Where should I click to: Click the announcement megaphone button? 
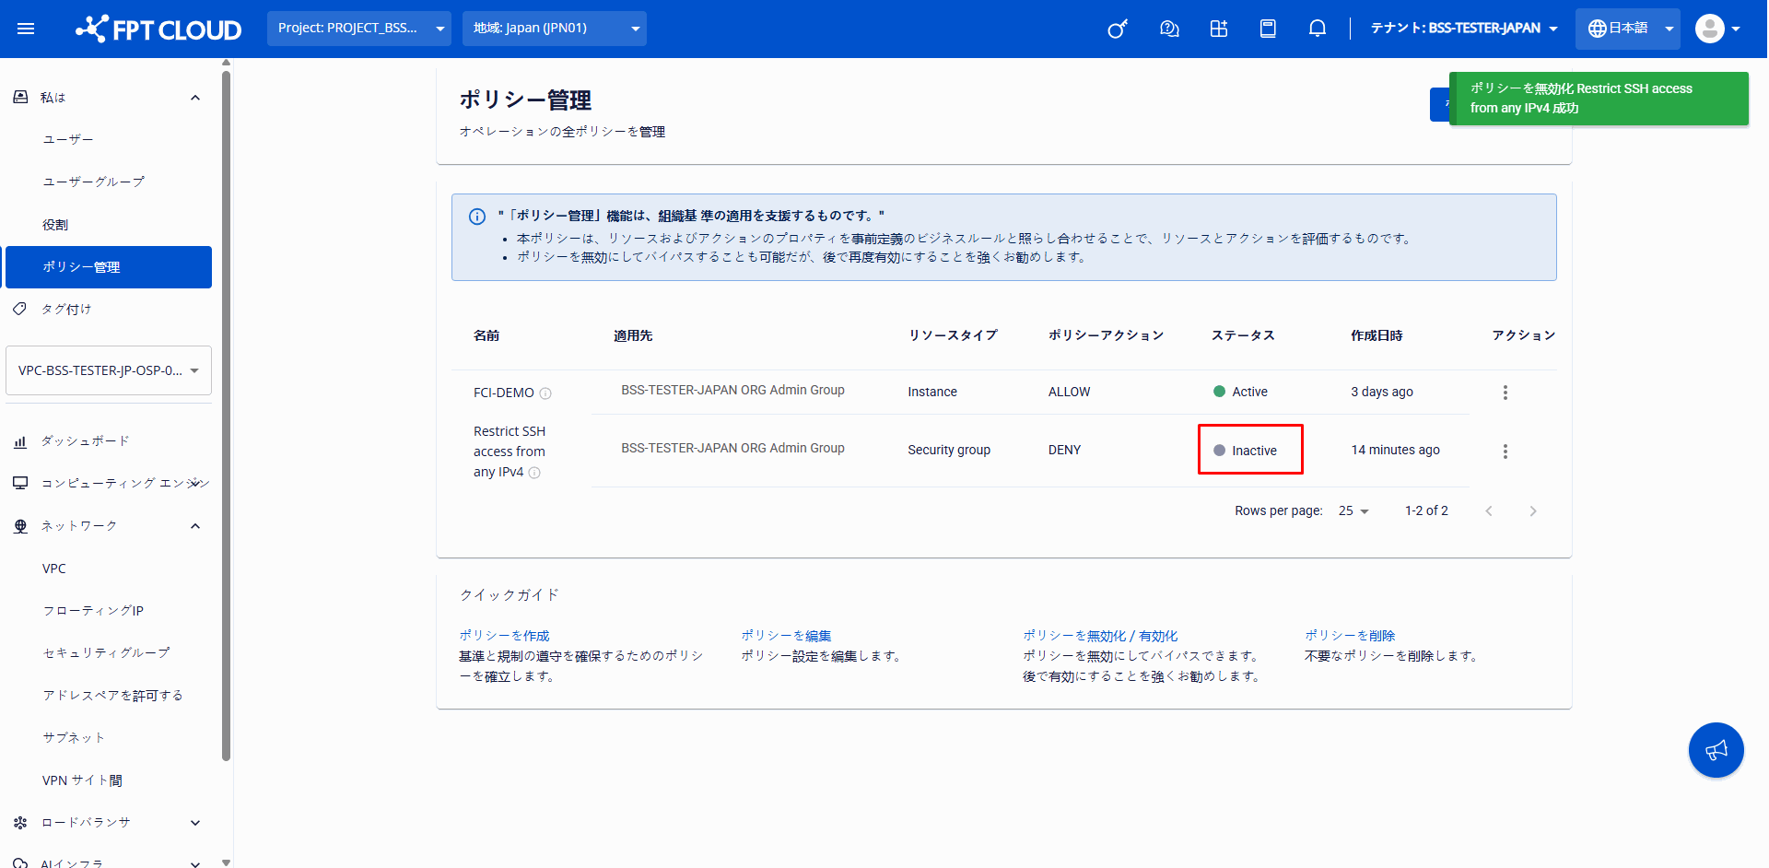click(1716, 750)
